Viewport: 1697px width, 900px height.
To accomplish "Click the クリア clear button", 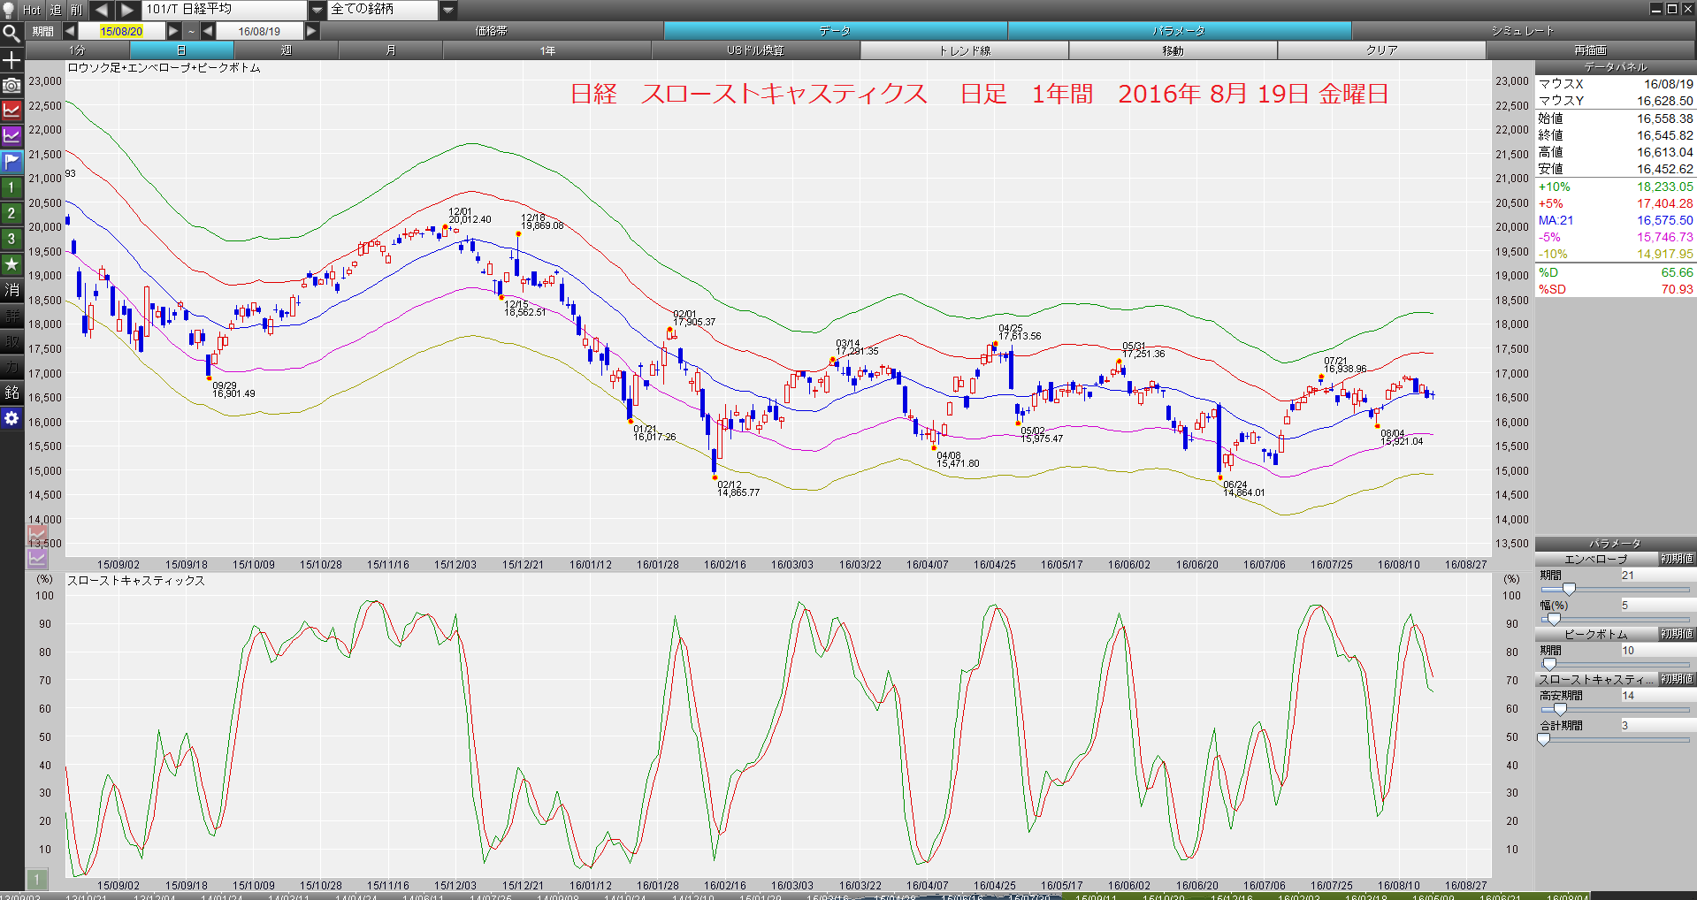I will [x=1382, y=50].
